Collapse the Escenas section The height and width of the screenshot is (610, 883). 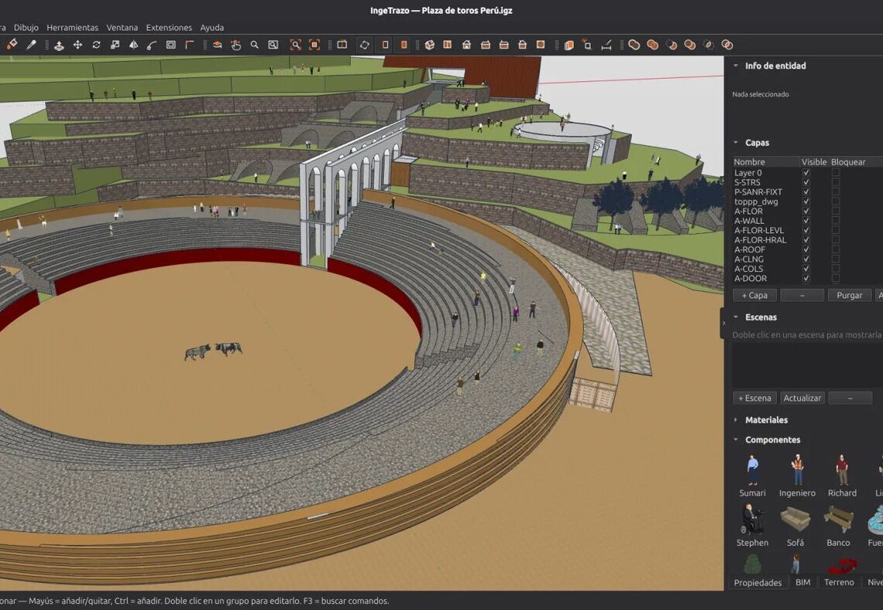click(736, 317)
